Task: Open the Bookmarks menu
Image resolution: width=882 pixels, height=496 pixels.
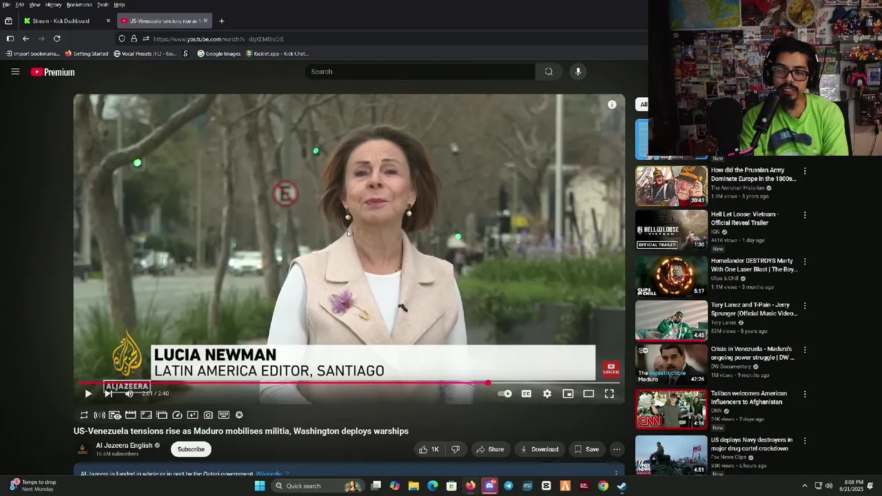Action: (79, 5)
